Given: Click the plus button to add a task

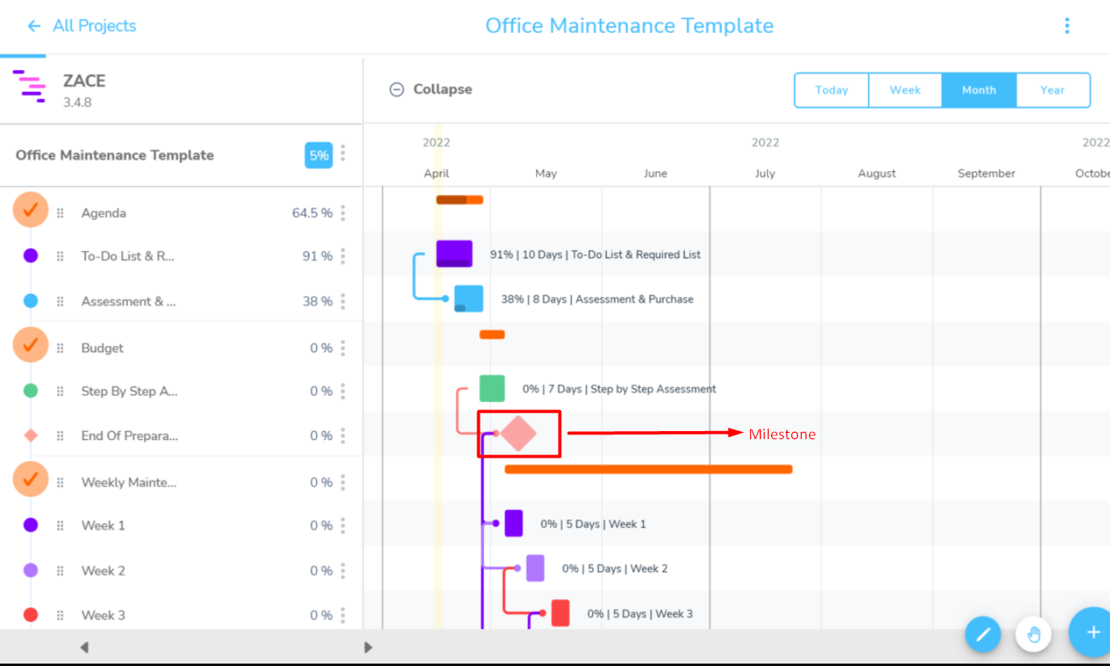Looking at the screenshot, I should click(1091, 632).
